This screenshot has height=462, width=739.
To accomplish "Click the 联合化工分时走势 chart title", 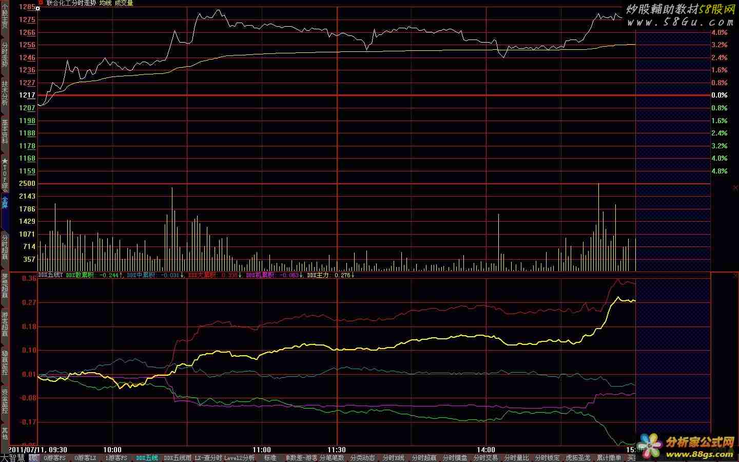I will pyautogui.click(x=71, y=3).
